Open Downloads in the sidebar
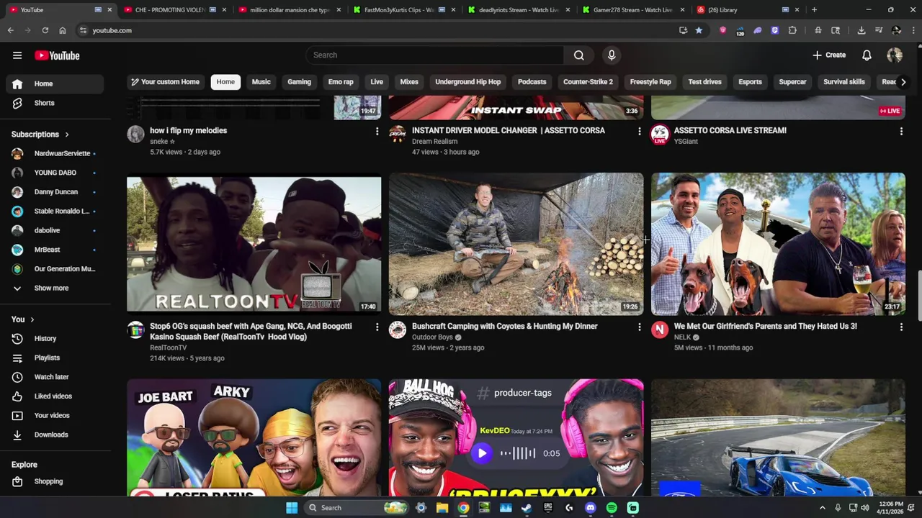 pyautogui.click(x=55, y=435)
